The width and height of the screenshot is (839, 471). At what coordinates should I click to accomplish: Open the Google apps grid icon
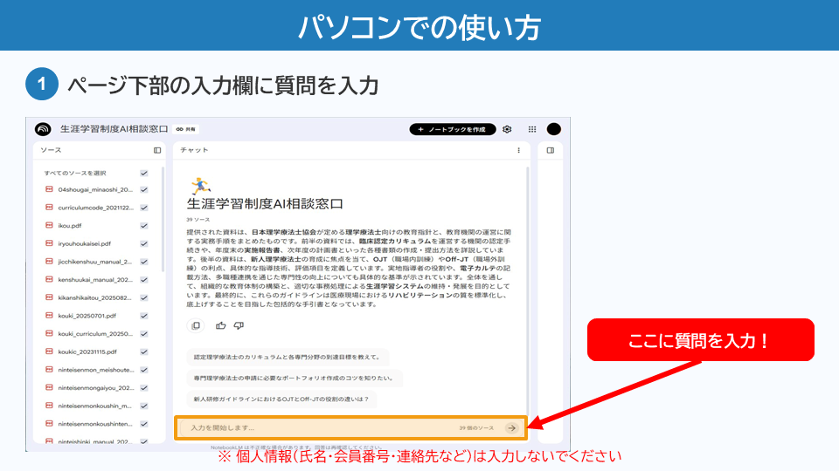click(531, 129)
